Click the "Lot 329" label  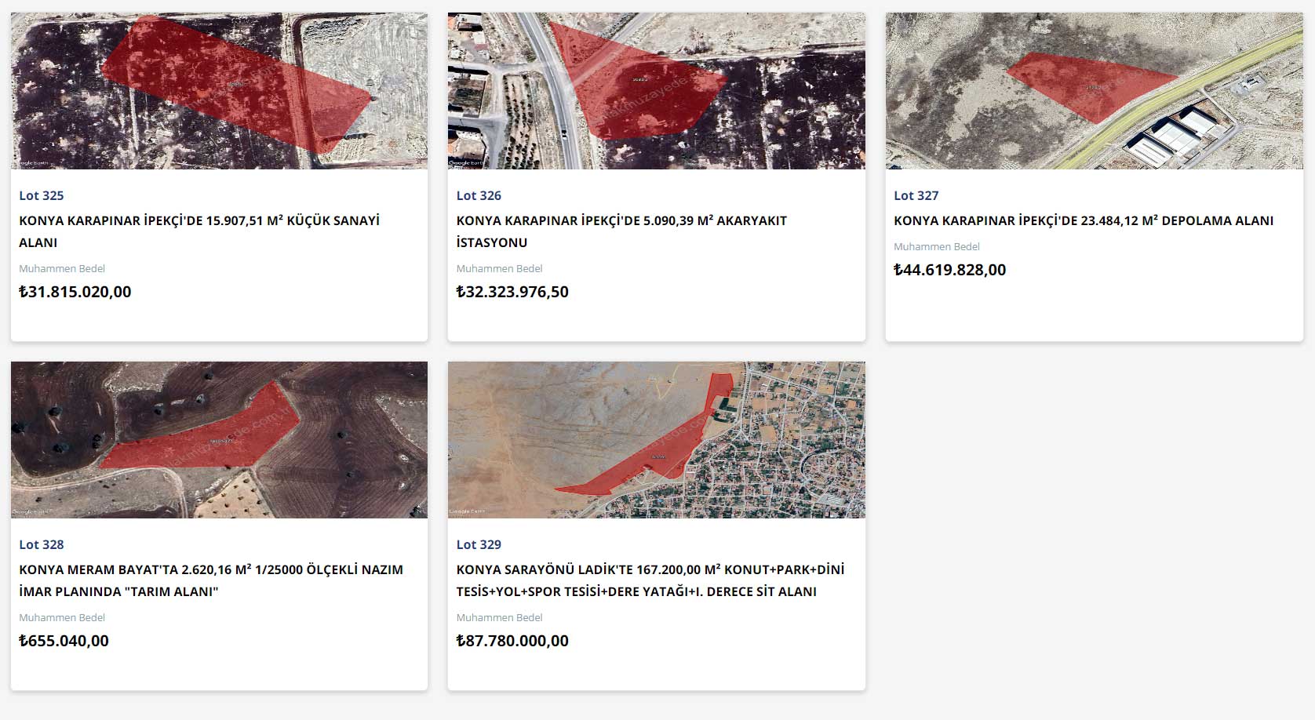[x=479, y=544]
